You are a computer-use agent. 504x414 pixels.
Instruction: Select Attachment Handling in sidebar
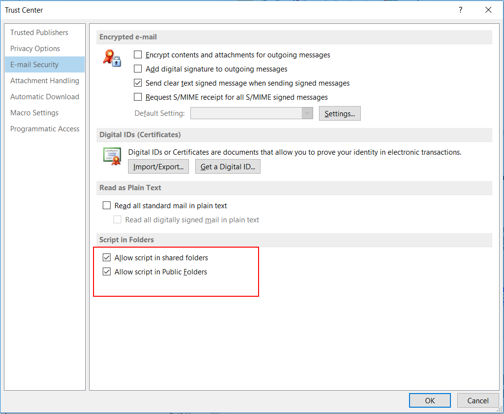click(45, 81)
